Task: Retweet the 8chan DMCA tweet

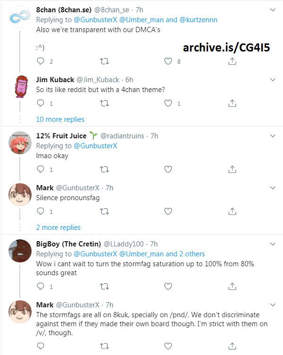Action: click(x=105, y=61)
